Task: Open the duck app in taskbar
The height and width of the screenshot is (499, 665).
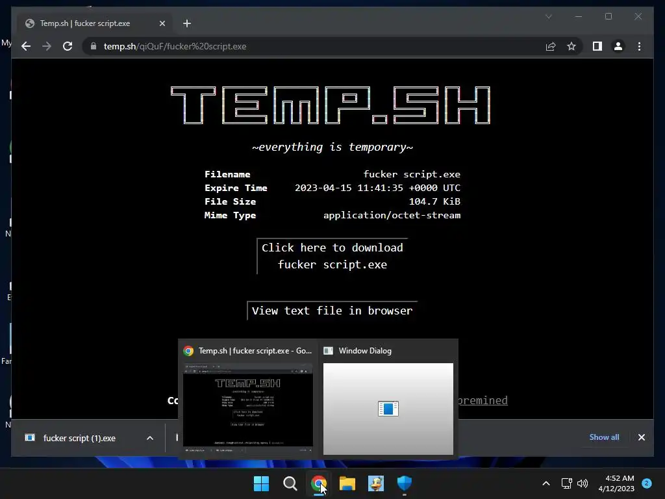Action: coord(376,483)
